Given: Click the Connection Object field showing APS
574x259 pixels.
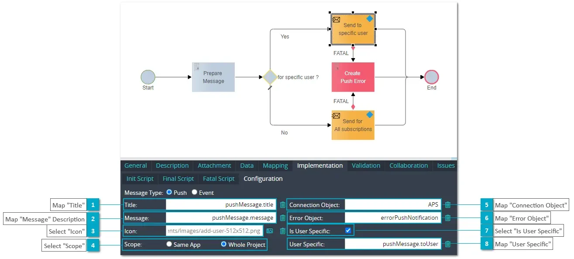Looking at the screenshot, I should click(393, 204).
